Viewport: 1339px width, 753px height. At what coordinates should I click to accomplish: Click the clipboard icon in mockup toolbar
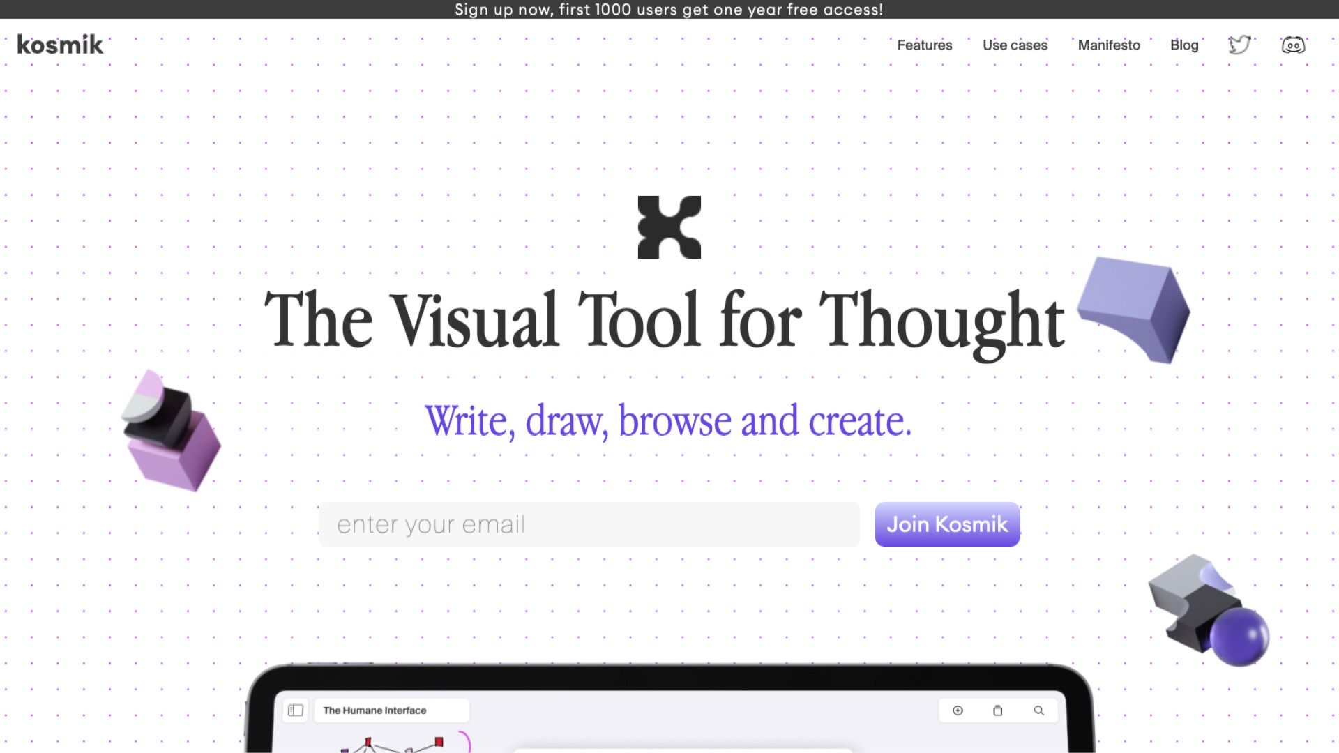tap(997, 710)
